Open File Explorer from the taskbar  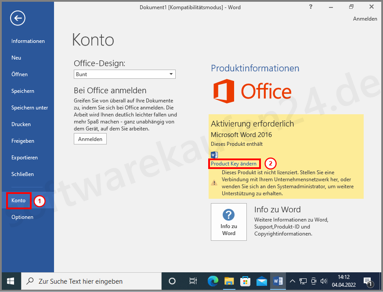(x=229, y=281)
